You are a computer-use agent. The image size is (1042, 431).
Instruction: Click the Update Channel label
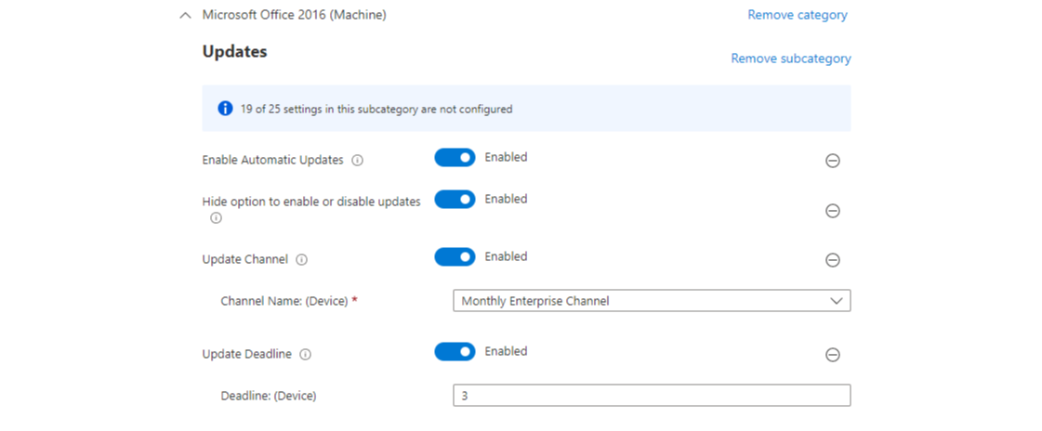(x=245, y=260)
